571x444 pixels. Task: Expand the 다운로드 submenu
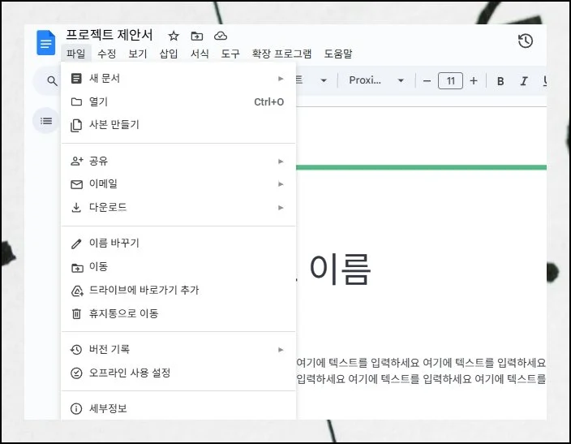click(281, 208)
